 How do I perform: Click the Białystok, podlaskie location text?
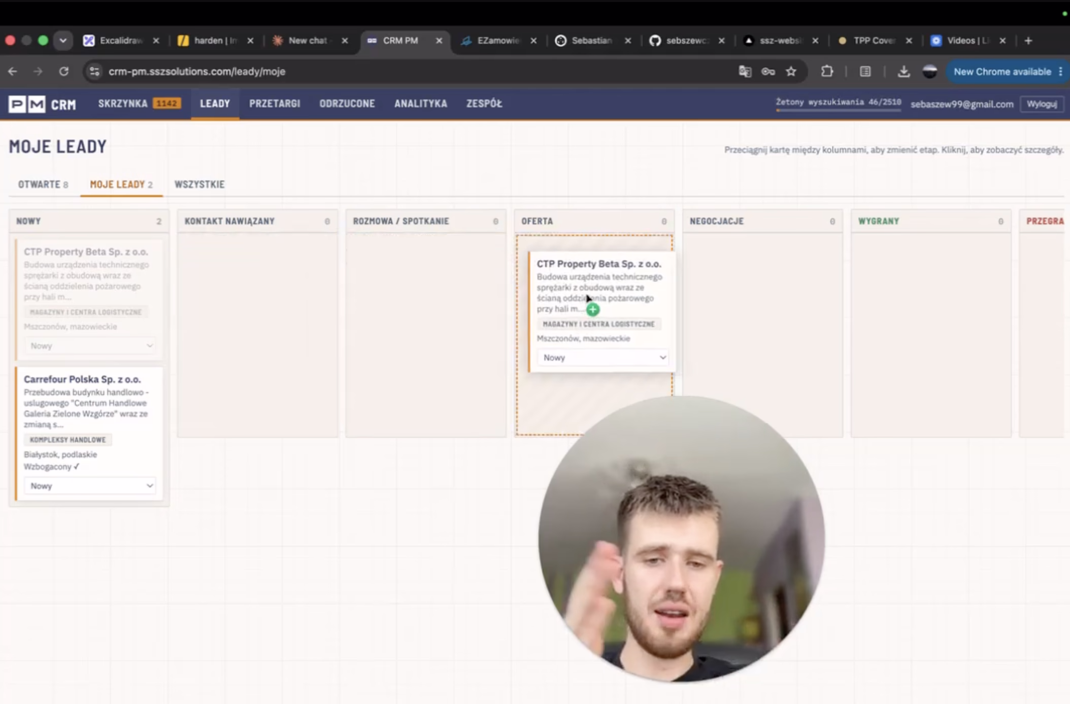pyautogui.click(x=60, y=454)
